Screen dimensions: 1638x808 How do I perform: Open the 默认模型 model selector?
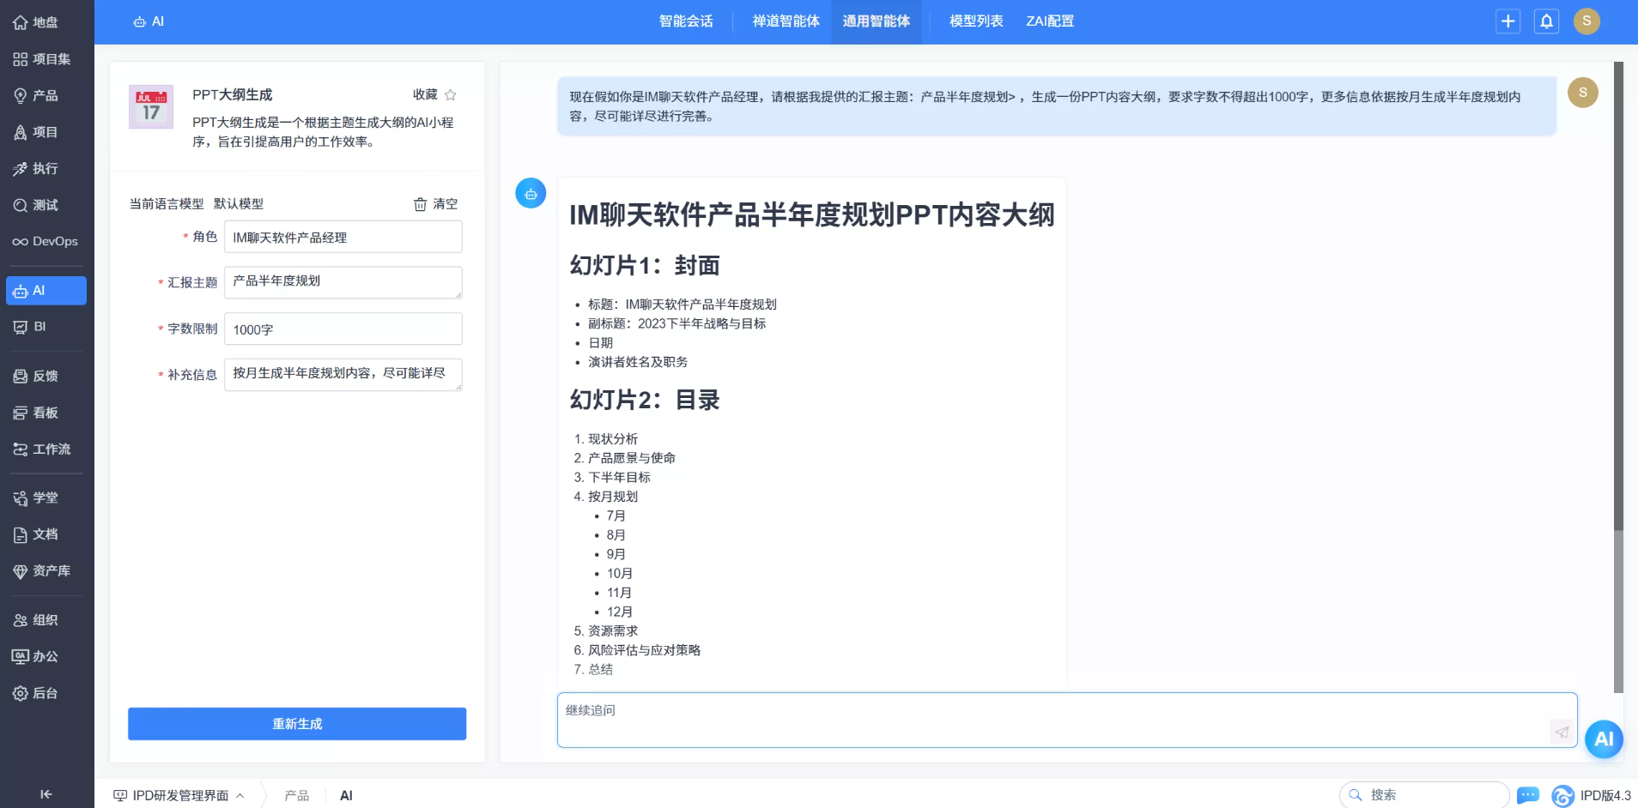point(237,204)
